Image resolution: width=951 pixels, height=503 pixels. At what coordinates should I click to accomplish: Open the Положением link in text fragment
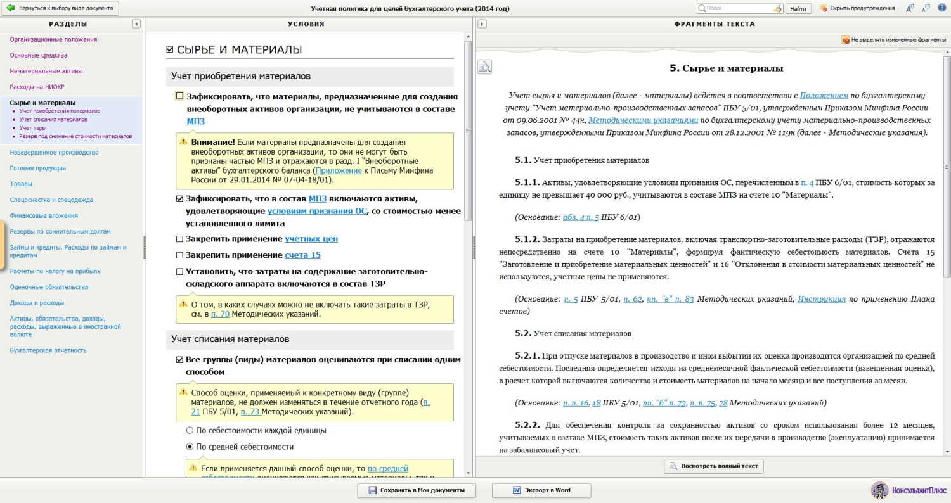[x=824, y=95]
